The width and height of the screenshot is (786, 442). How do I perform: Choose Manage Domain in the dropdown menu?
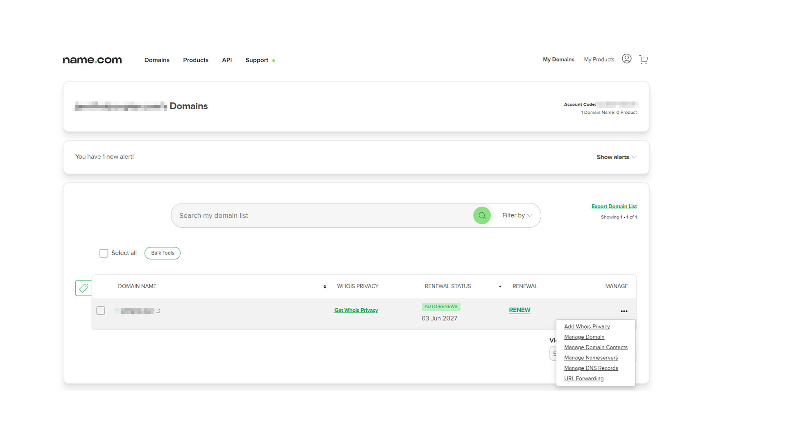point(584,337)
